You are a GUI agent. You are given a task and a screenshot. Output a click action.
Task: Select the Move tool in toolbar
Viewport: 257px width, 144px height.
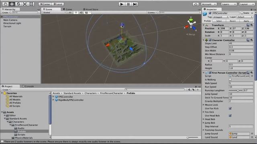pos(12,4)
